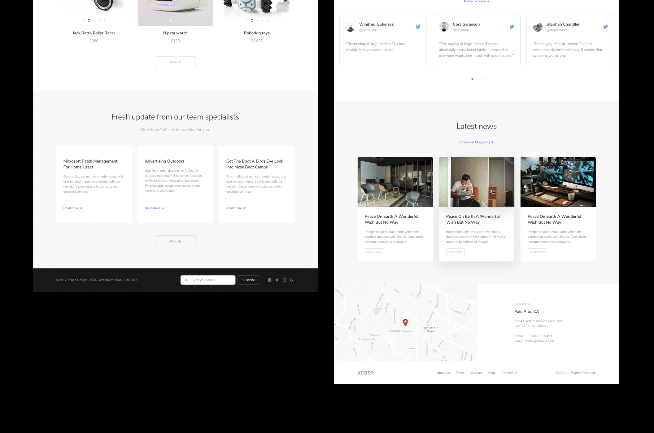This screenshot has height=433, width=654.
Task: Select active dot under Jack Retro Roller Racer
Action: tap(89, 20)
